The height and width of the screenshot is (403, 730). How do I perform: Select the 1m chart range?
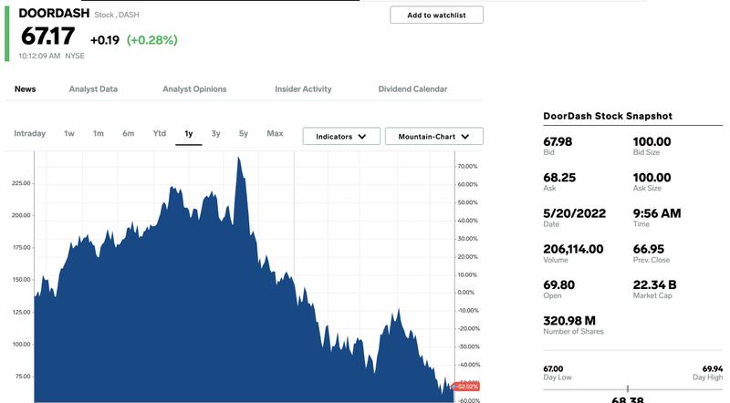(x=99, y=133)
